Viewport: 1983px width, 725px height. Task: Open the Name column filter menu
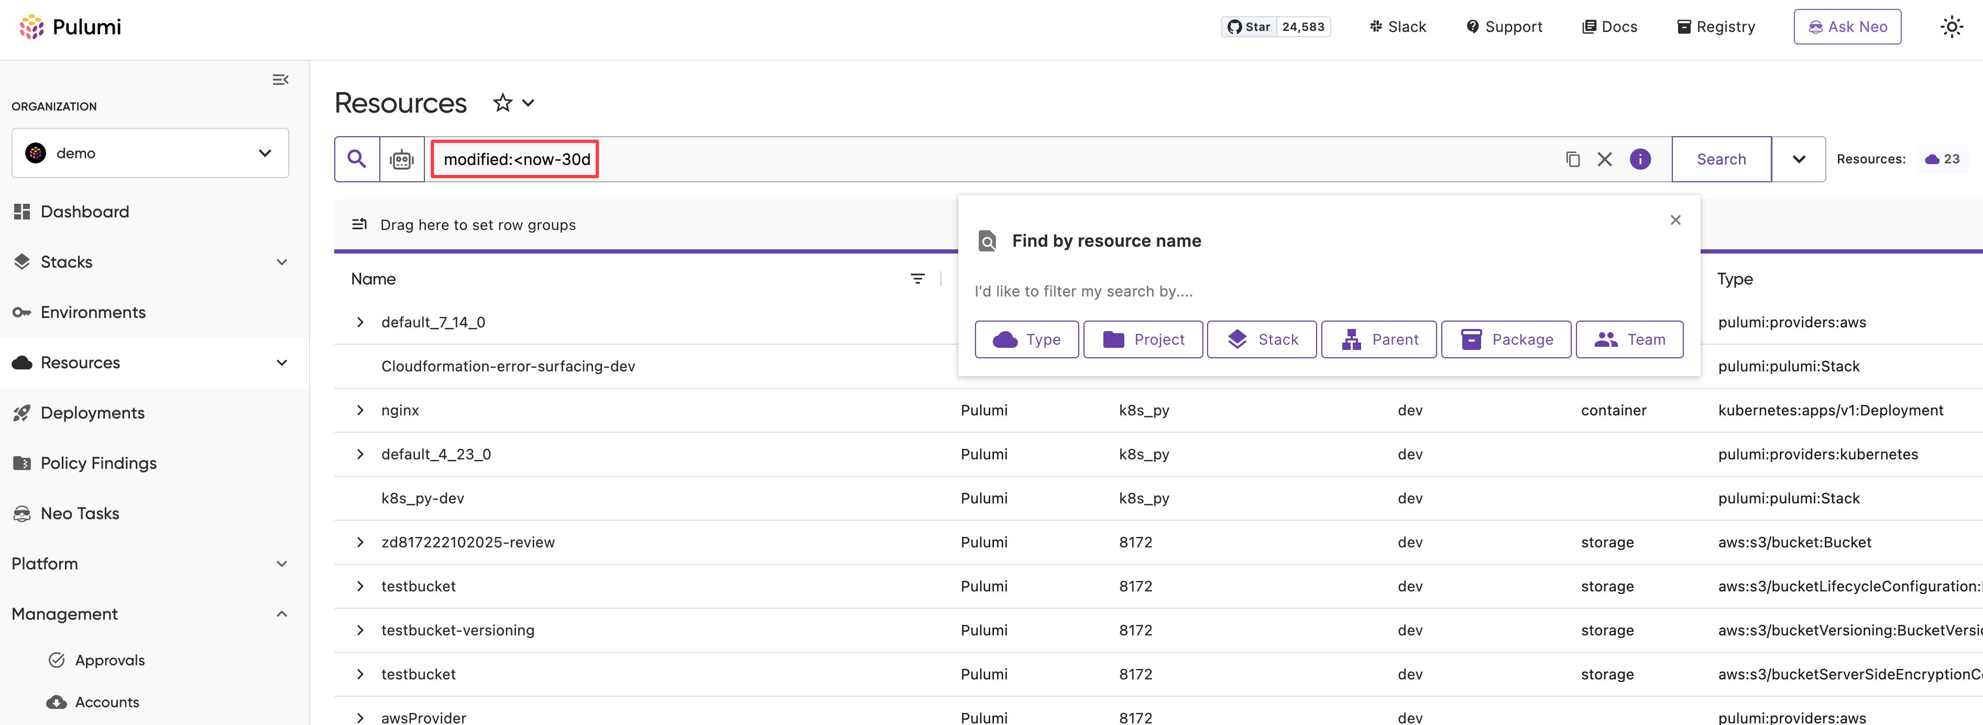pyautogui.click(x=917, y=279)
